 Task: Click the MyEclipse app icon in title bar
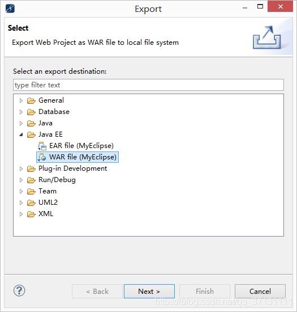coord(10,9)
